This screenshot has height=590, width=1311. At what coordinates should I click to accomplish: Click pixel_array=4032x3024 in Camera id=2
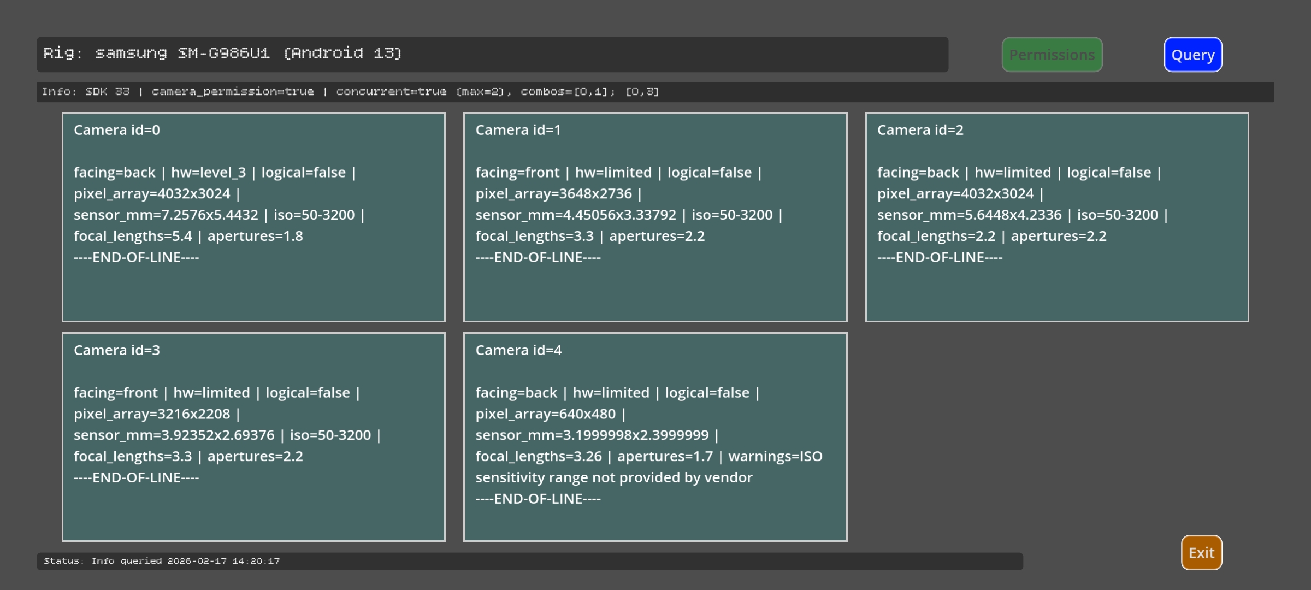tap(955, 194)
